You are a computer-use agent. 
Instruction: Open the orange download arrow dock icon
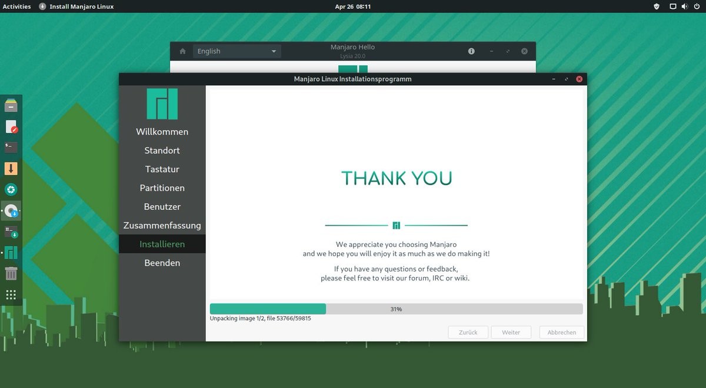click(11, 169)
